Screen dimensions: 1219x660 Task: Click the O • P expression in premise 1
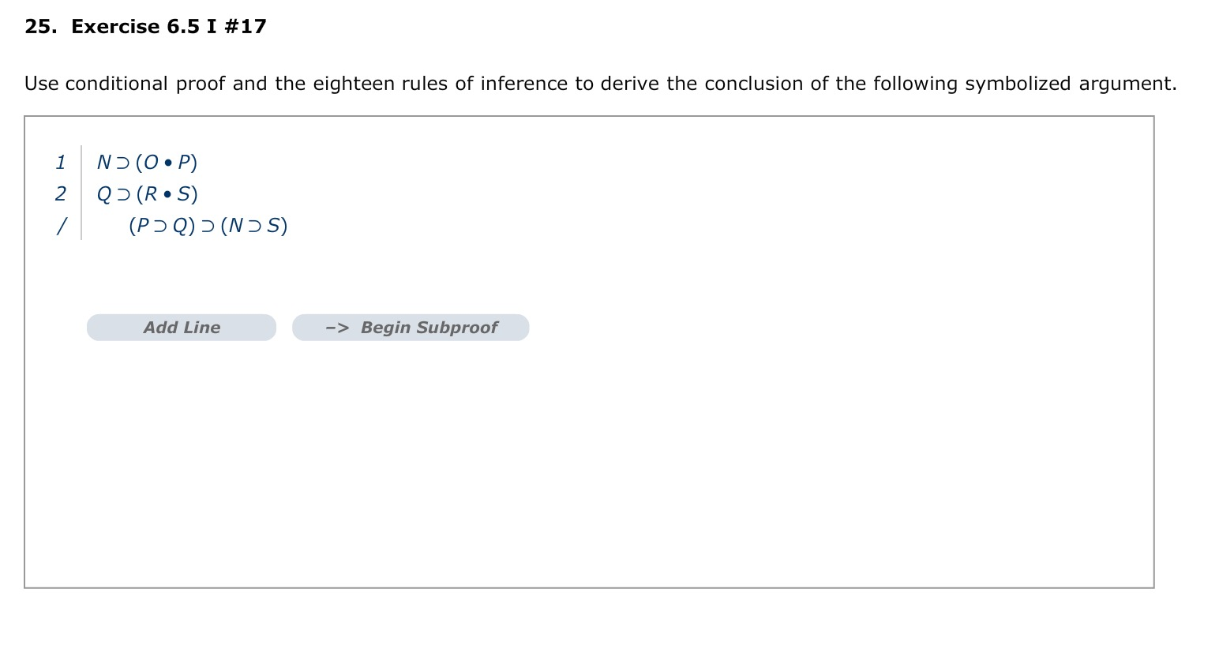pos(167,163)
